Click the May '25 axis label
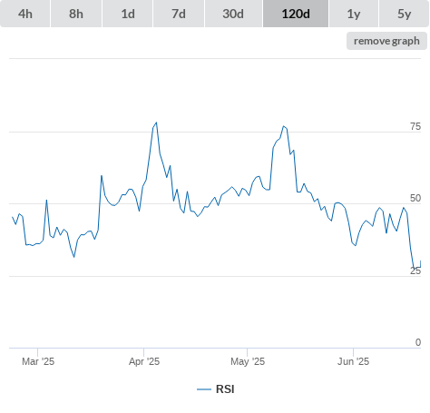Screen dimensions: 430x413 pos(248,361)
